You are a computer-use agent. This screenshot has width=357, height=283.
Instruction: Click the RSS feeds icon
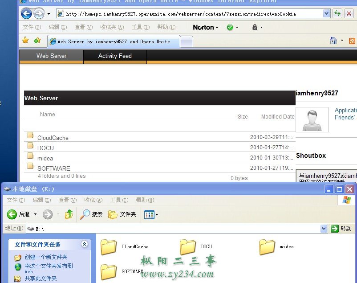352,41
